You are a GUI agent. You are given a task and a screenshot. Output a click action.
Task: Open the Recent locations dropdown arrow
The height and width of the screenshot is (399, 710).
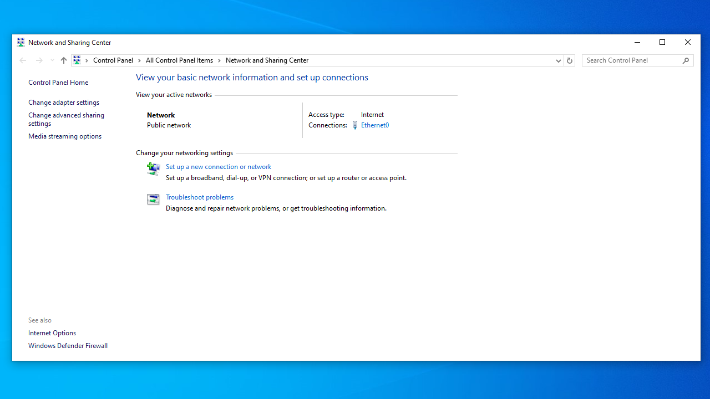coord(52,60)
